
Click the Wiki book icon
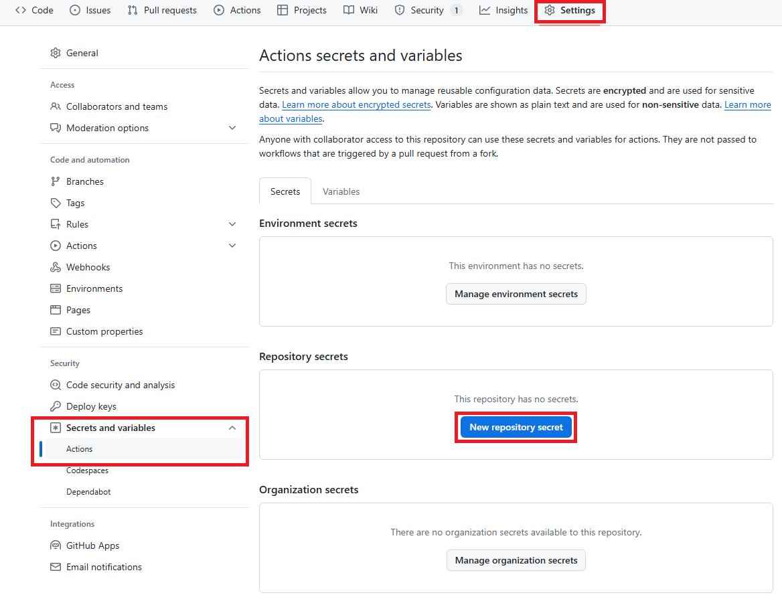349,10
